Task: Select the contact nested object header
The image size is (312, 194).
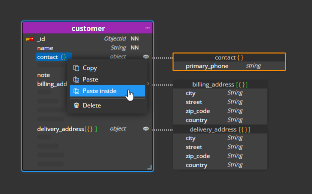Action: [229, 57]
